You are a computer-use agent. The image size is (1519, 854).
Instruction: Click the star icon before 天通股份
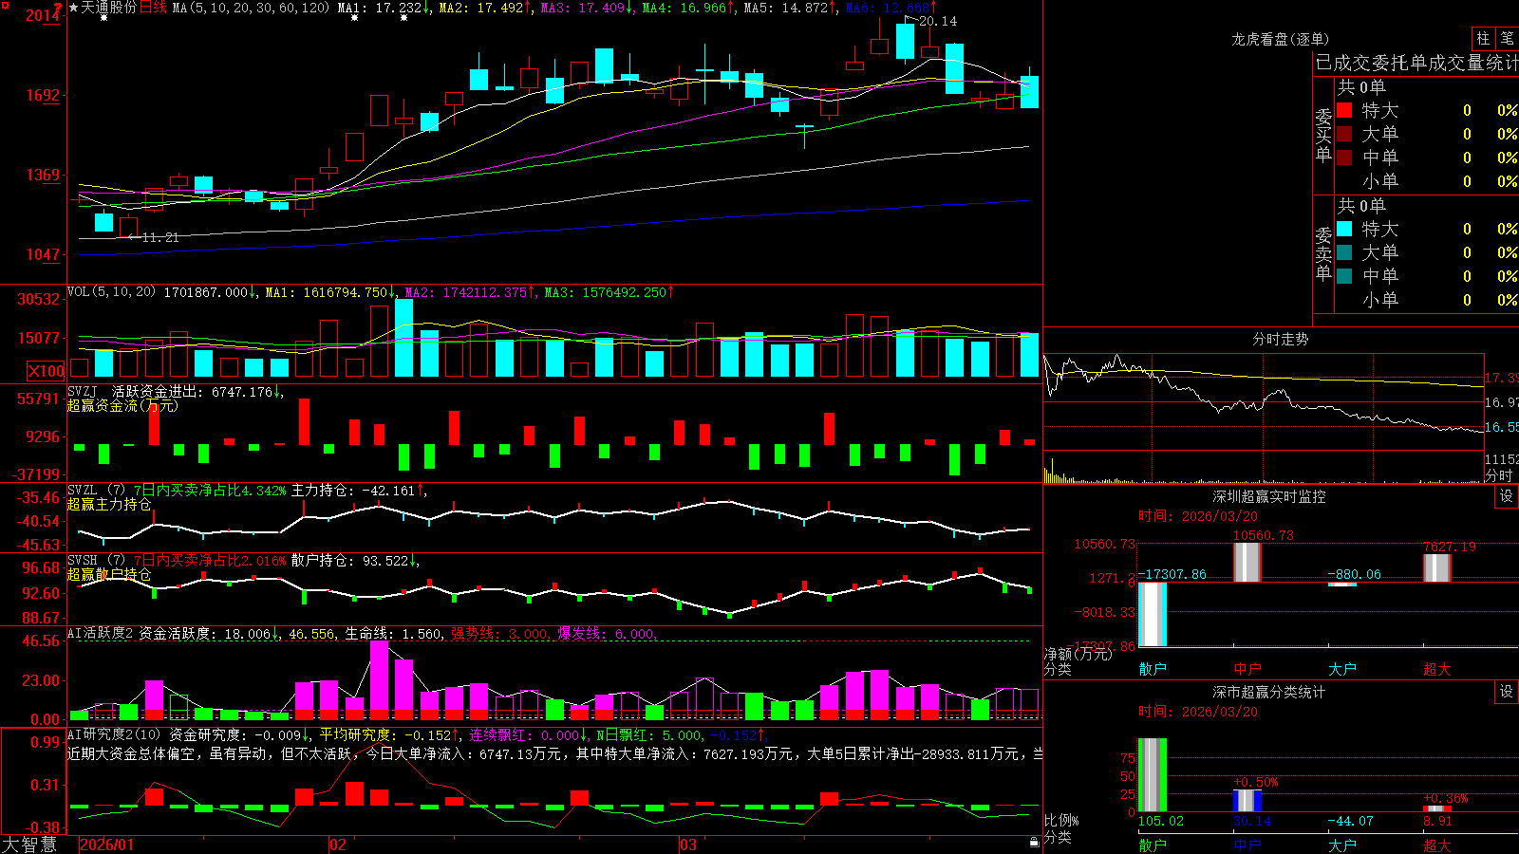click(74, 8)
